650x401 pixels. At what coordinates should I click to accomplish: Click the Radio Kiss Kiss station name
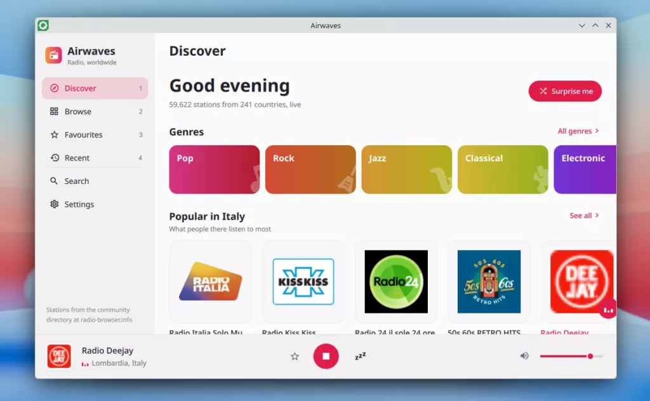point(289,332)
